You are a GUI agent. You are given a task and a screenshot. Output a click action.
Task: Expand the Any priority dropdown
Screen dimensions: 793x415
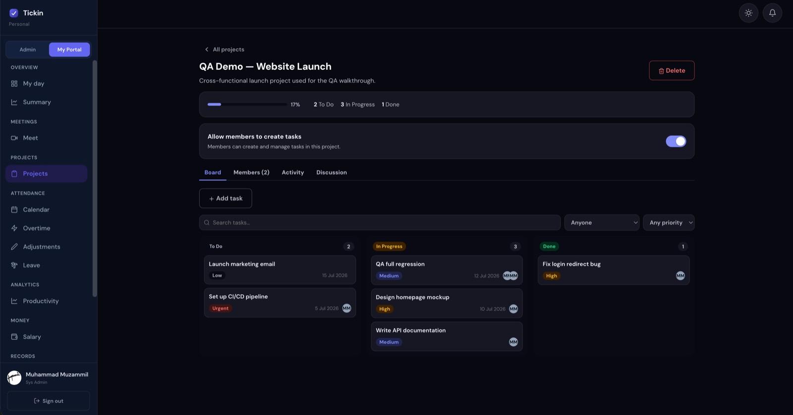tap(669, 223)
